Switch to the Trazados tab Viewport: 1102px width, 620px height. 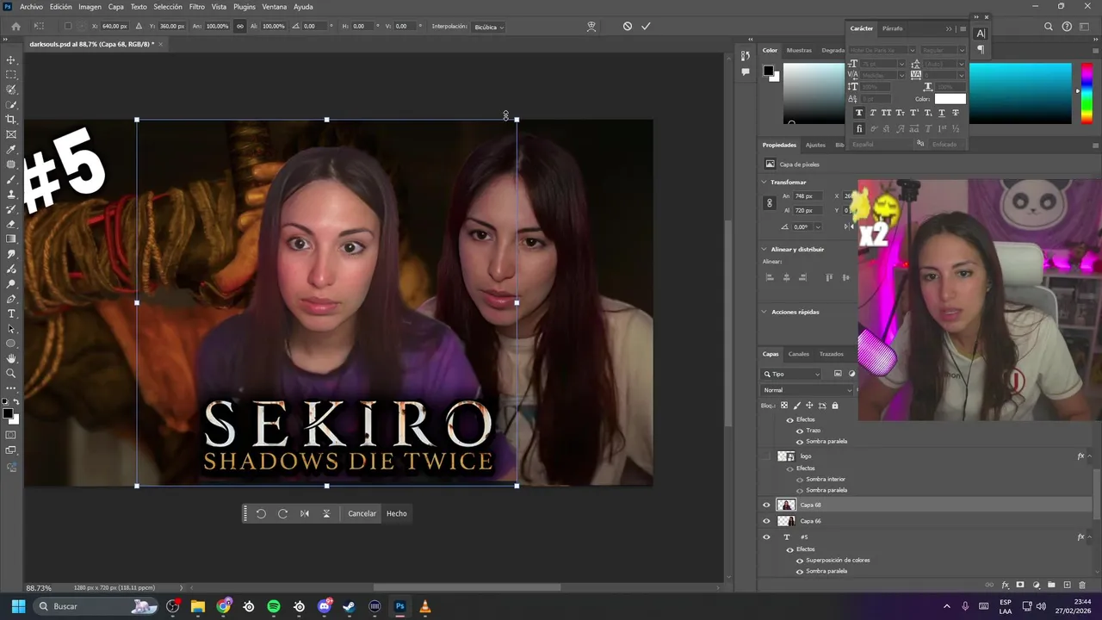point(832,354)
